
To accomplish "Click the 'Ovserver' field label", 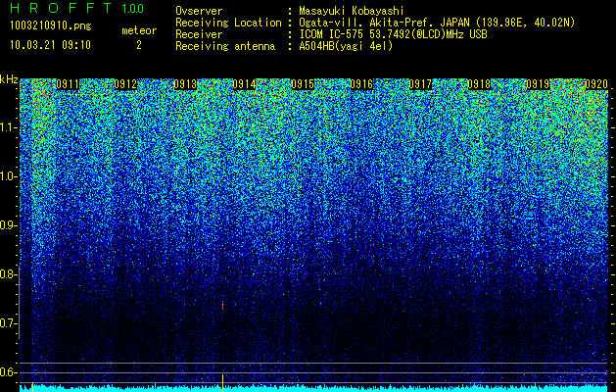I will pos(199,11).
